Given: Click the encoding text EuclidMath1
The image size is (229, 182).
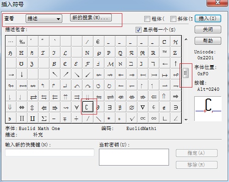Looking at the screenshot, I should [141, 129].
